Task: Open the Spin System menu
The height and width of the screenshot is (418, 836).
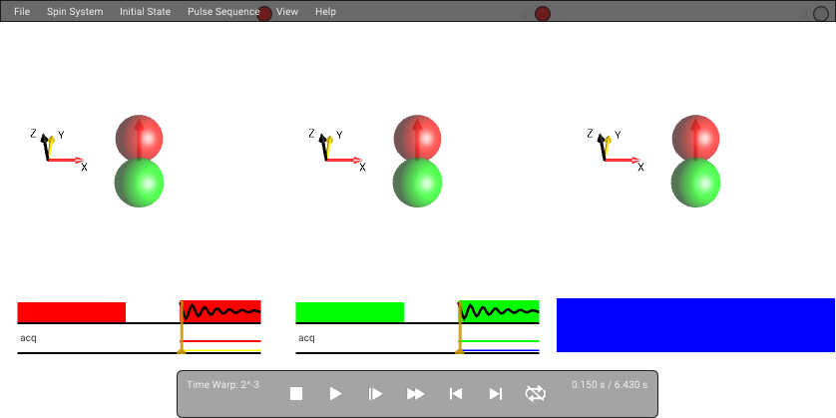Action: click(75, 11)
